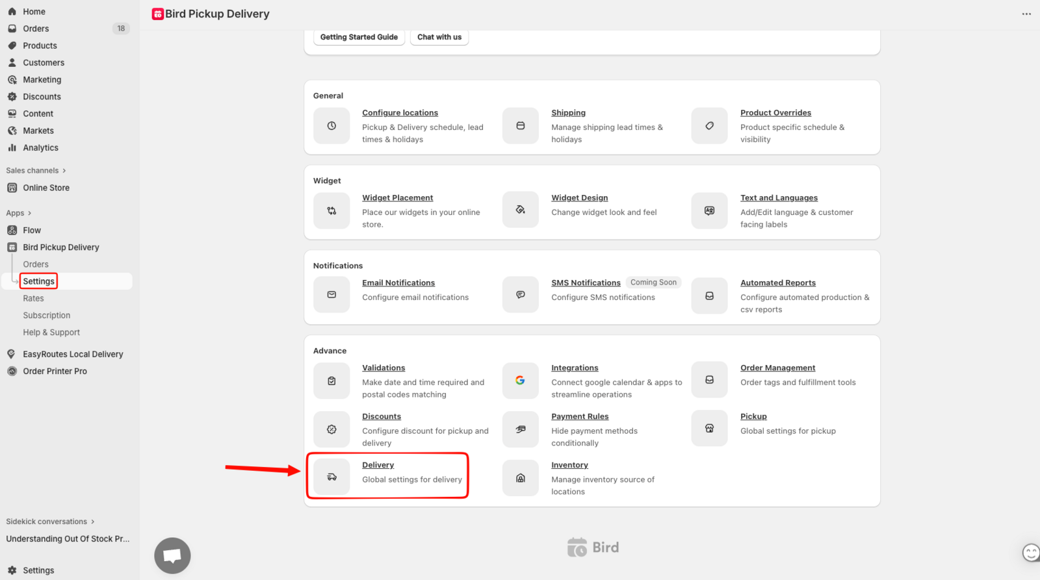Viewport: 1040px width, 580px height.
Task: Click the Text and Languages icon
Action: click(709, 210)
